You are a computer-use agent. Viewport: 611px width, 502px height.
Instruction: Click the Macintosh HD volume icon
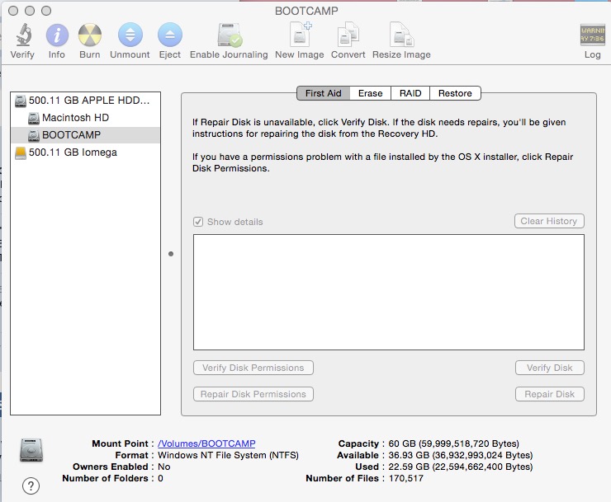(34, 118)
